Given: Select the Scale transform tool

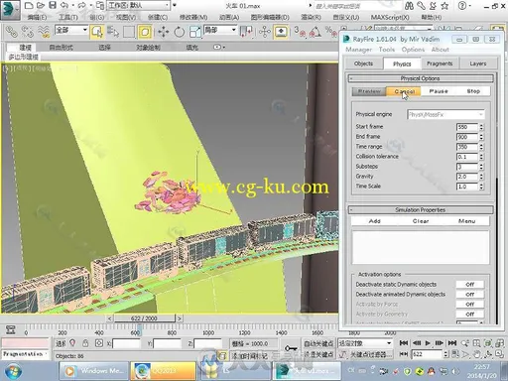Looking at the screenshot, I should (194, 32).
